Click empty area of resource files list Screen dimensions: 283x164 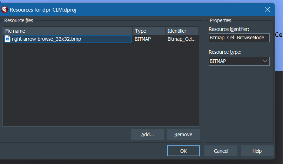[101, 84]
